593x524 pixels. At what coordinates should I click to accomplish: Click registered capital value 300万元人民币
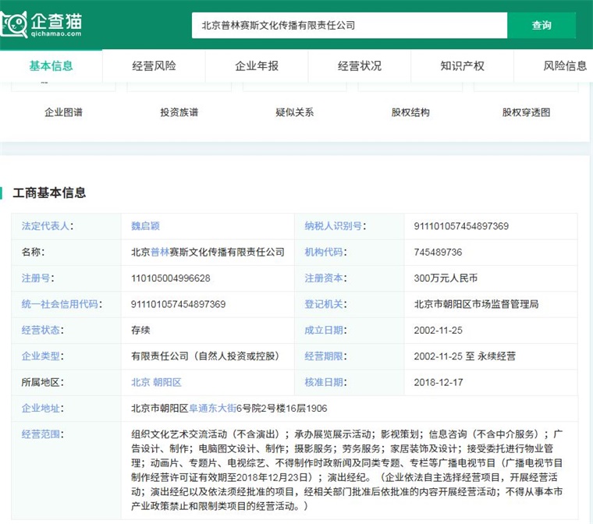446,278
